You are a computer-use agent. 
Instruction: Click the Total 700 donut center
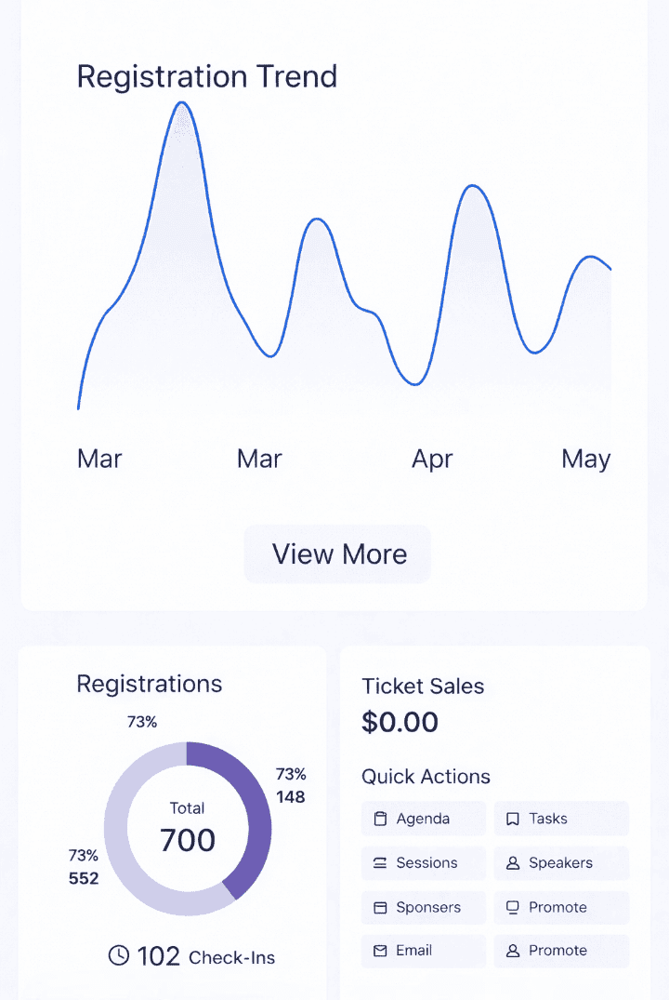[x=188, y=829]
